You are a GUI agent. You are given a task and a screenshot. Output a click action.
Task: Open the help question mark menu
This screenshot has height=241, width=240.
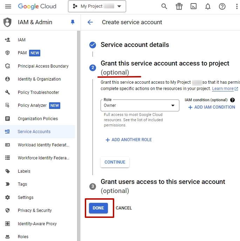[x=222, y=6]
